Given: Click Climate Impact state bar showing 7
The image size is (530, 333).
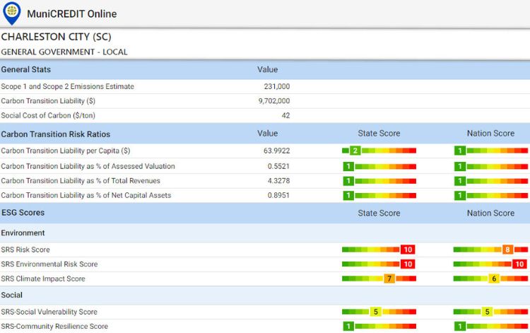Looking at the screenshot, I should [379, 279].
